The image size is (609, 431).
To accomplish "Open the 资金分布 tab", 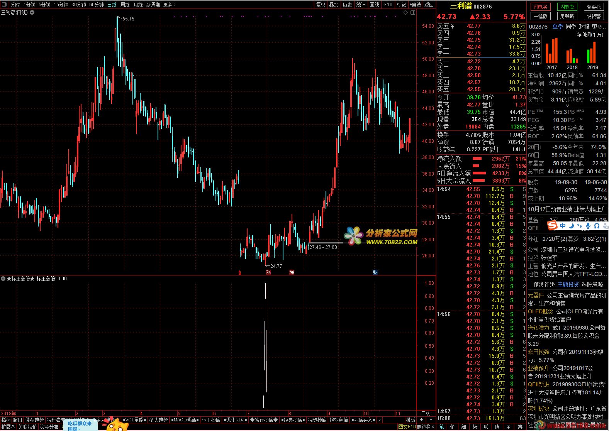I will coord(49,427).
